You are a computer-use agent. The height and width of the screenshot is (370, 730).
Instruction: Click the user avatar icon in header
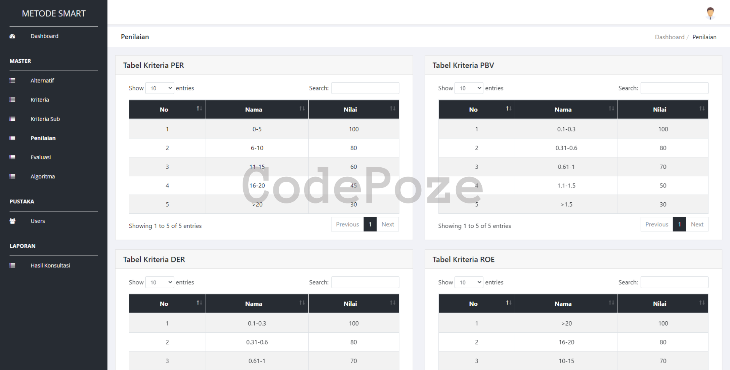tap(710, 13)
